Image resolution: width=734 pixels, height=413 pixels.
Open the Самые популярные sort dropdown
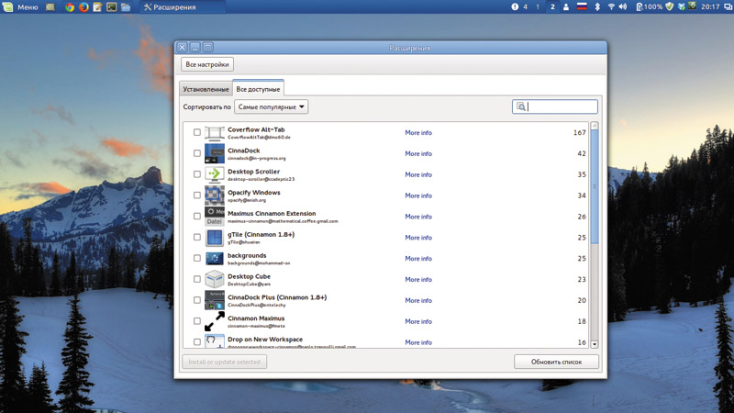pyautogui.click(x=271, y=106)
